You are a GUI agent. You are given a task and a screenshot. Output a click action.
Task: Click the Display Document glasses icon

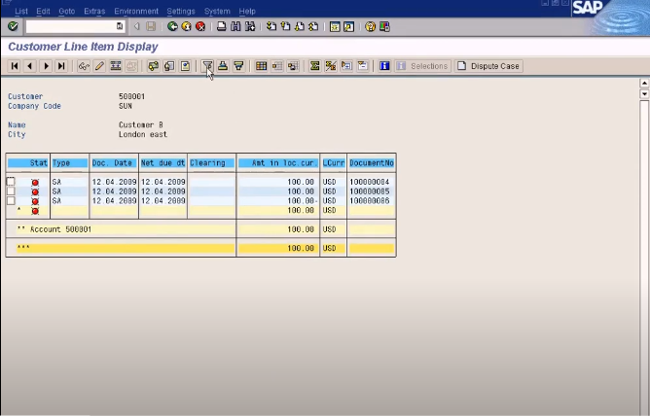84,66
